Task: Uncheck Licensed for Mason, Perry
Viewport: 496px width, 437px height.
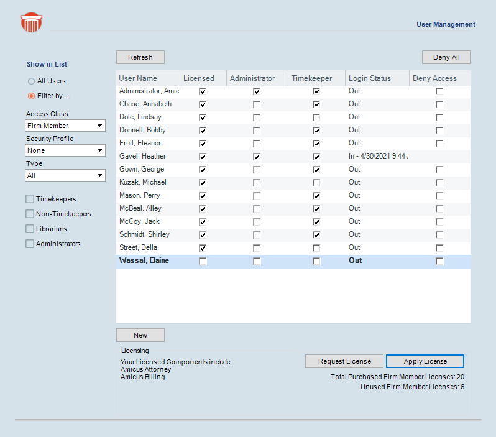Action: (x=203, y=196)
